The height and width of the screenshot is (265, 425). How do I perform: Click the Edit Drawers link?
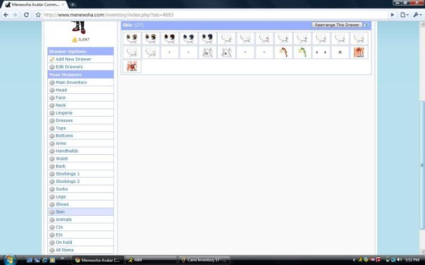pyautogui.click(x=69, y=67)
